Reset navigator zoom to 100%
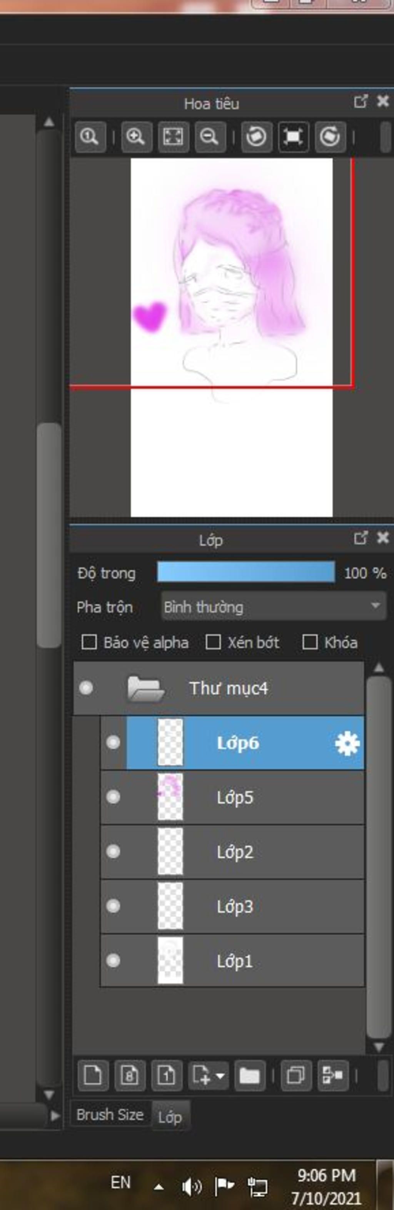This screenshot has height=1210, width=394. [90, 137]
